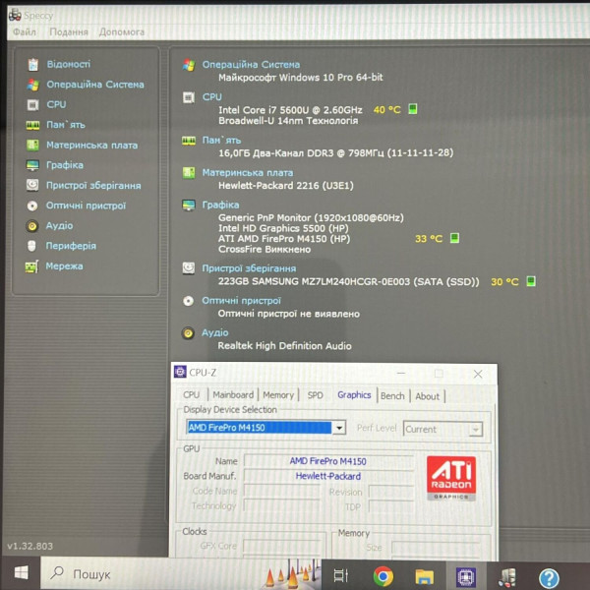Expand the Perf Level Current dropdown

(x=476, y=430)
